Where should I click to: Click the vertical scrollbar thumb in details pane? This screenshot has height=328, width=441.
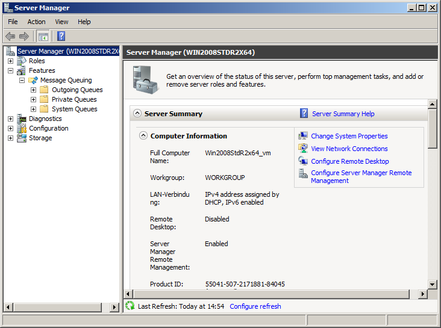432,129
